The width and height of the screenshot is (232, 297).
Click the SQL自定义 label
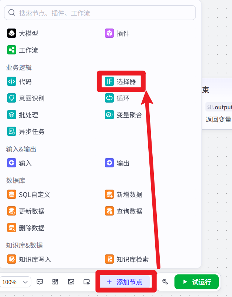(35, 194)
